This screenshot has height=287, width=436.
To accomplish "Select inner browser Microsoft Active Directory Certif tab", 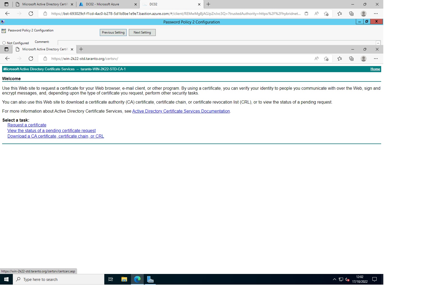I will 45,49.
